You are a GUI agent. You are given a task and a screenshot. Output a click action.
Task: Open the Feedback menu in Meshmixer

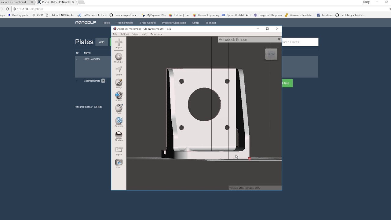[x=156, y=34]
